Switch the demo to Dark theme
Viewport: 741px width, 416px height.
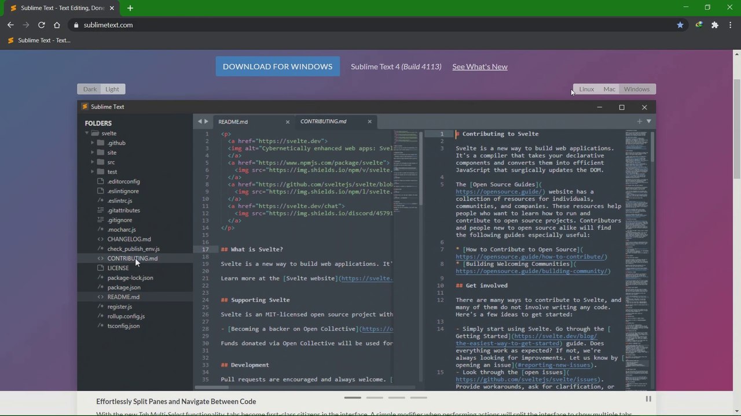click(90, 89)
